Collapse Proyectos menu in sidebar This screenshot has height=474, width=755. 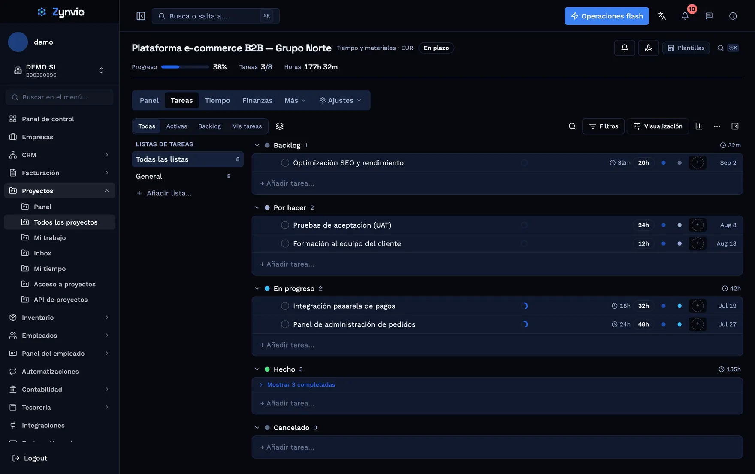point(60,191)
